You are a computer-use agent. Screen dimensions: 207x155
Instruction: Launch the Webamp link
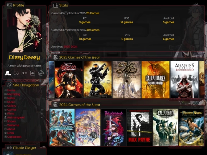[x=13, y=125]
